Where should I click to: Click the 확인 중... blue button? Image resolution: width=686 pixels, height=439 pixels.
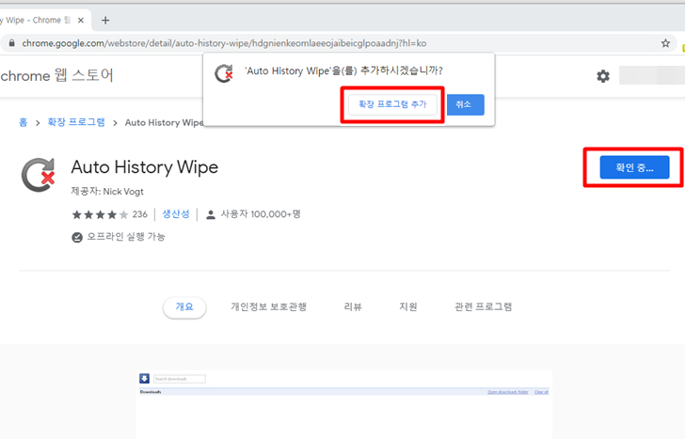(634, 167)
